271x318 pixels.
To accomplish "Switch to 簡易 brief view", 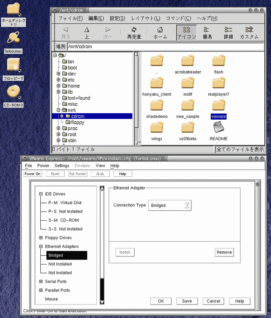I will point(207,33).
